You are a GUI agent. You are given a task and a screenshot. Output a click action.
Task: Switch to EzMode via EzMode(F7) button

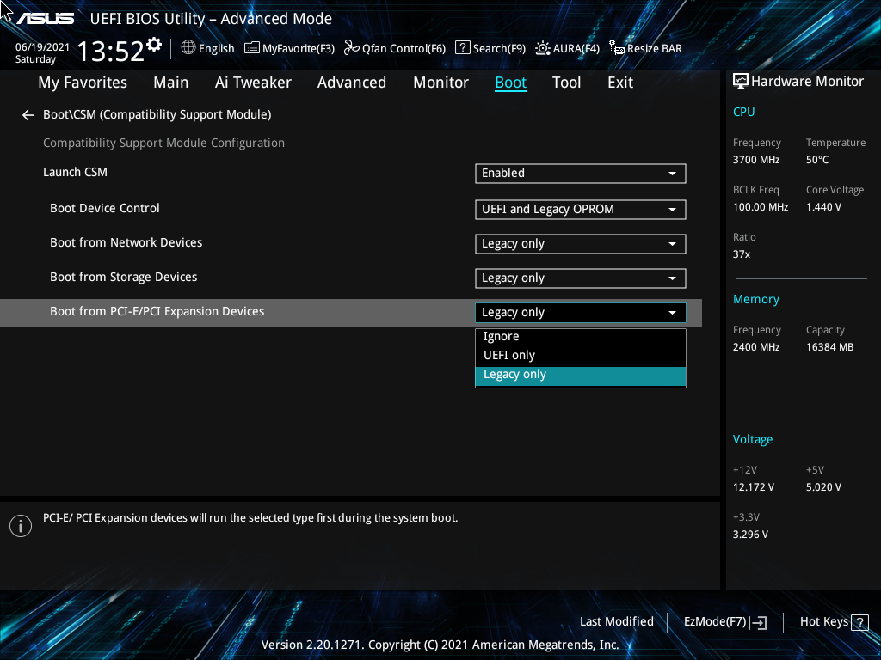pyautogui.click(x=724, y=621)
